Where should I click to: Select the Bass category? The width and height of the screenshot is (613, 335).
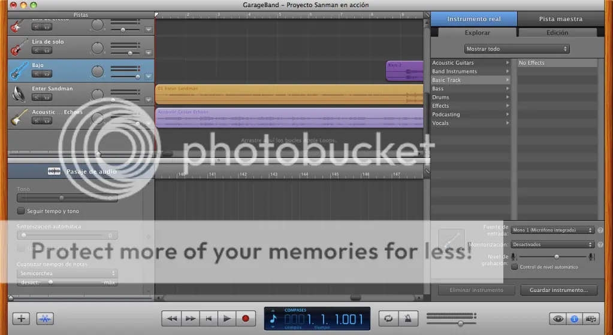[471, 89]
